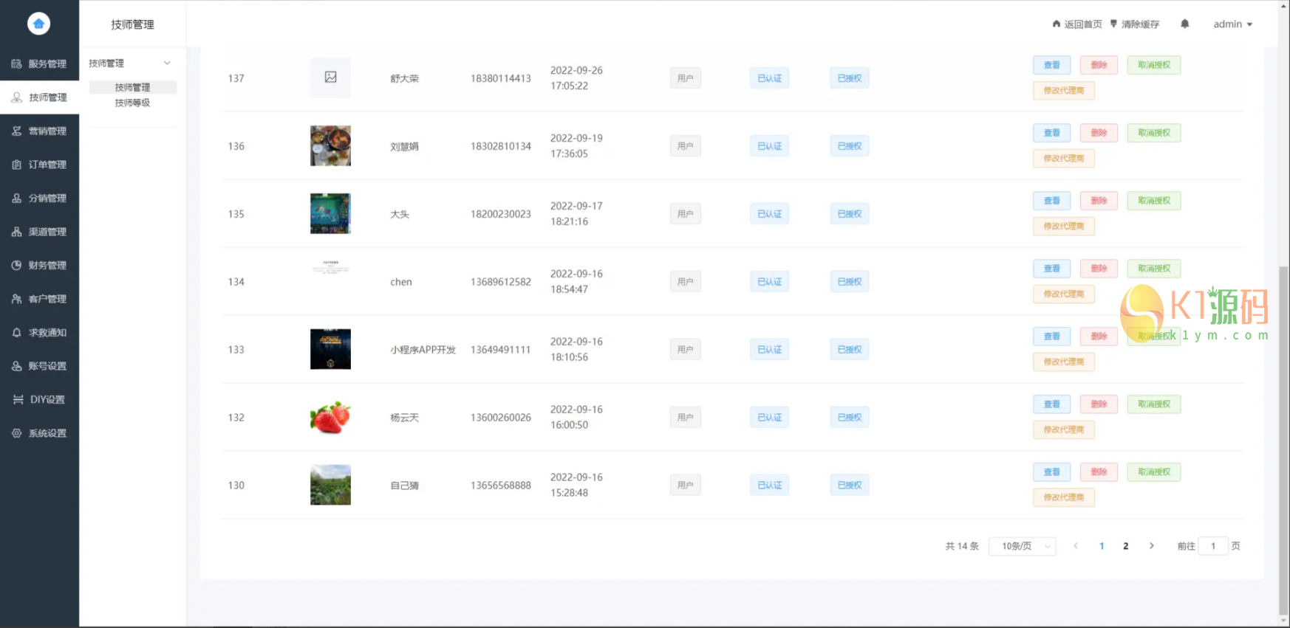Open 财务管理 in the sidebar
Image resolution: width=1290 pixels, height=628 pixels.
tap(39, 265)
